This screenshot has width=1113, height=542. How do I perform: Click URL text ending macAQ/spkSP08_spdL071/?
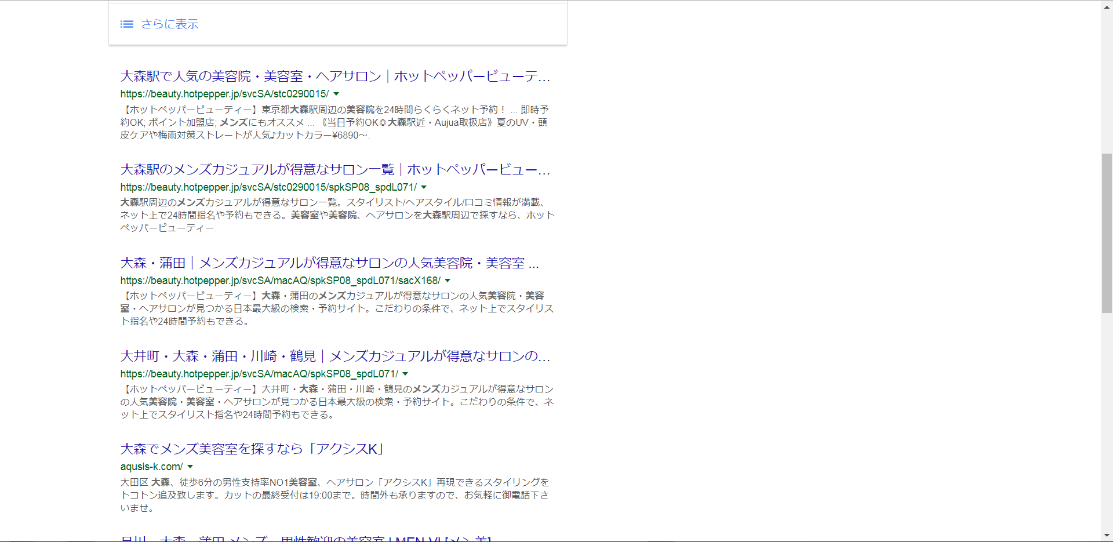tap(259, 374)
